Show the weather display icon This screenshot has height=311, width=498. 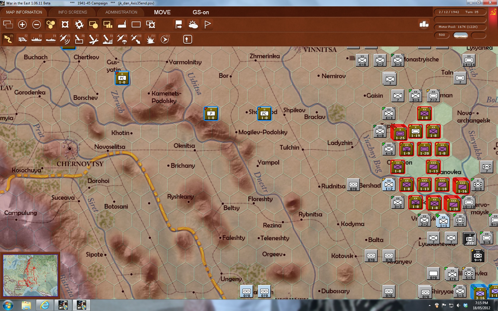coord(193,25)
